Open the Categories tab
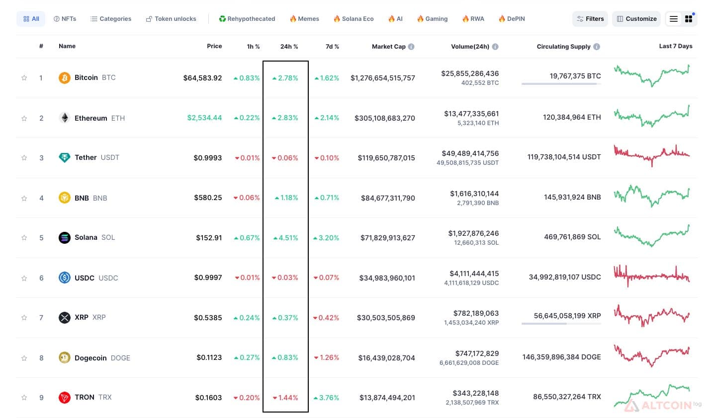709x418 pixels. (x=111, y=19)
